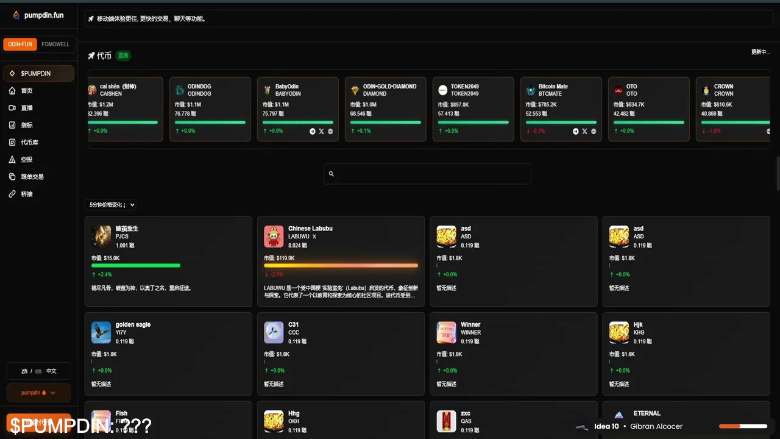Click the Chinese Labubu orange progress bar
Image resolution: width=780 pixels, height=439 pixels.
click(341, 265)
